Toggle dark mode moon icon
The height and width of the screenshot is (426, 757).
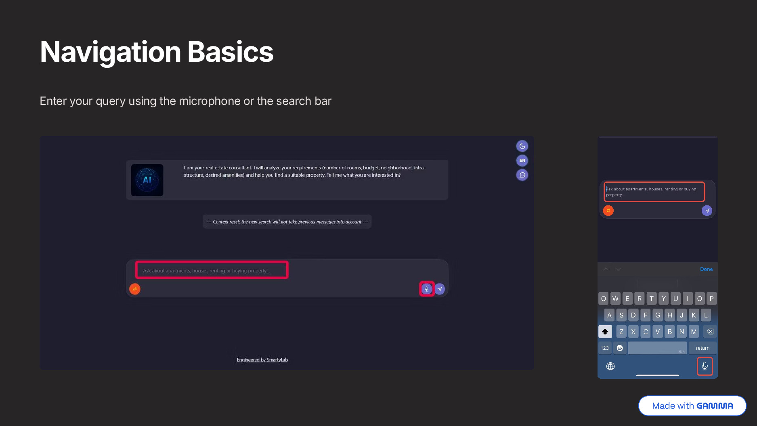tap(522, 146)
